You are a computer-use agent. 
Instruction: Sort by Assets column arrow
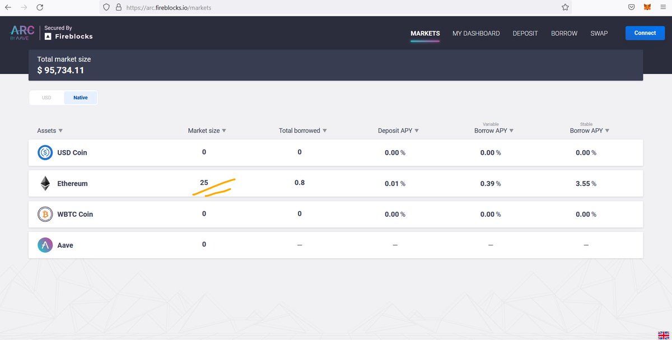point(60,131)
